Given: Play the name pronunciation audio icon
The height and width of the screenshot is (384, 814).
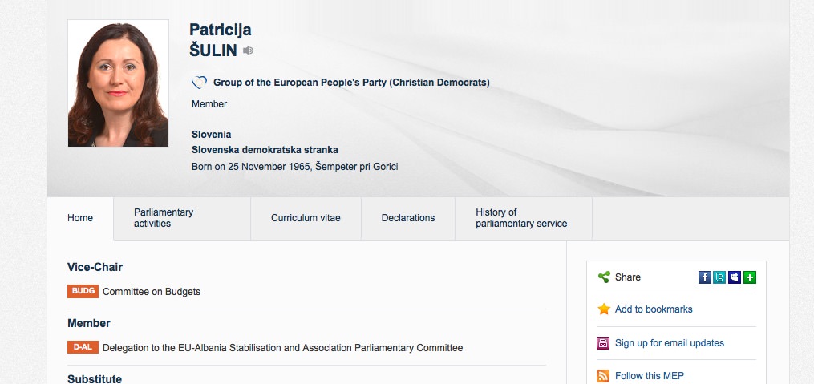Looking at the screenshot, I should 249,51.
